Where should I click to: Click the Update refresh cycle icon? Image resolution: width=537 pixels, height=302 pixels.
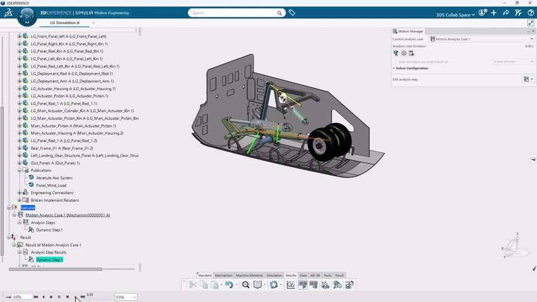[x=274, y=285]
